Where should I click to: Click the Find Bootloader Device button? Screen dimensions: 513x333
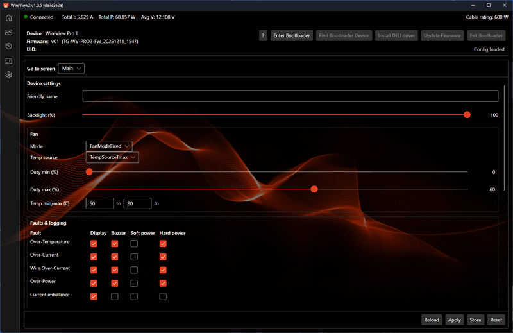(x=344, y=35)
